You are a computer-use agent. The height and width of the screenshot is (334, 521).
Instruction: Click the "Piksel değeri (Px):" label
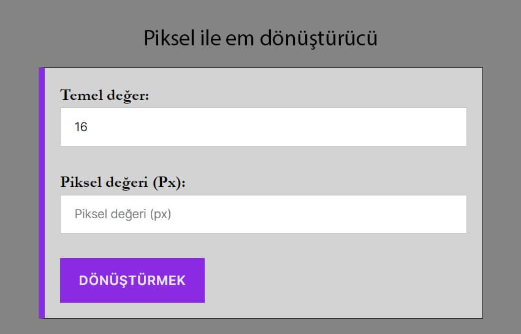[123, 183]
